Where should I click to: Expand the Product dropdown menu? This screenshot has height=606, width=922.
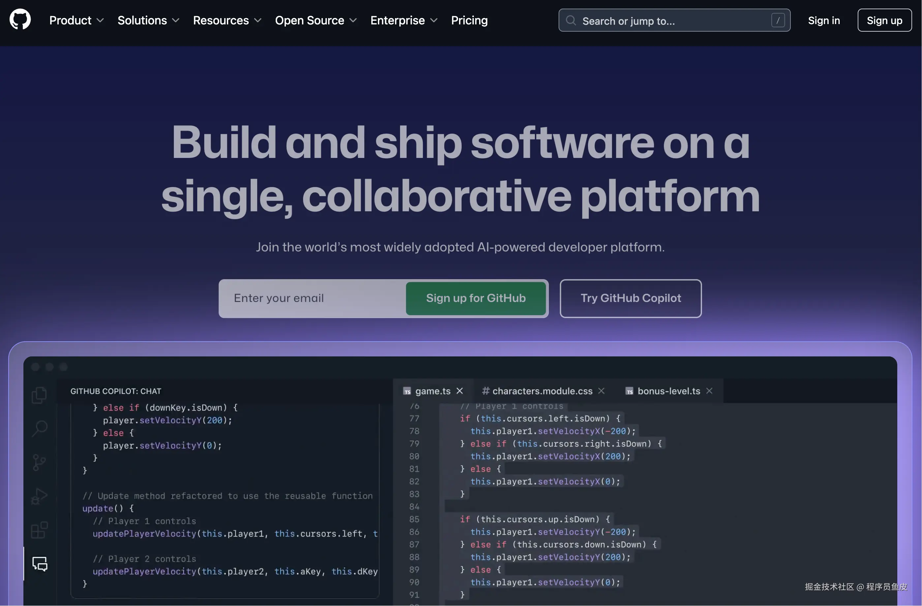pyautogui.click(x=76, y=20)
